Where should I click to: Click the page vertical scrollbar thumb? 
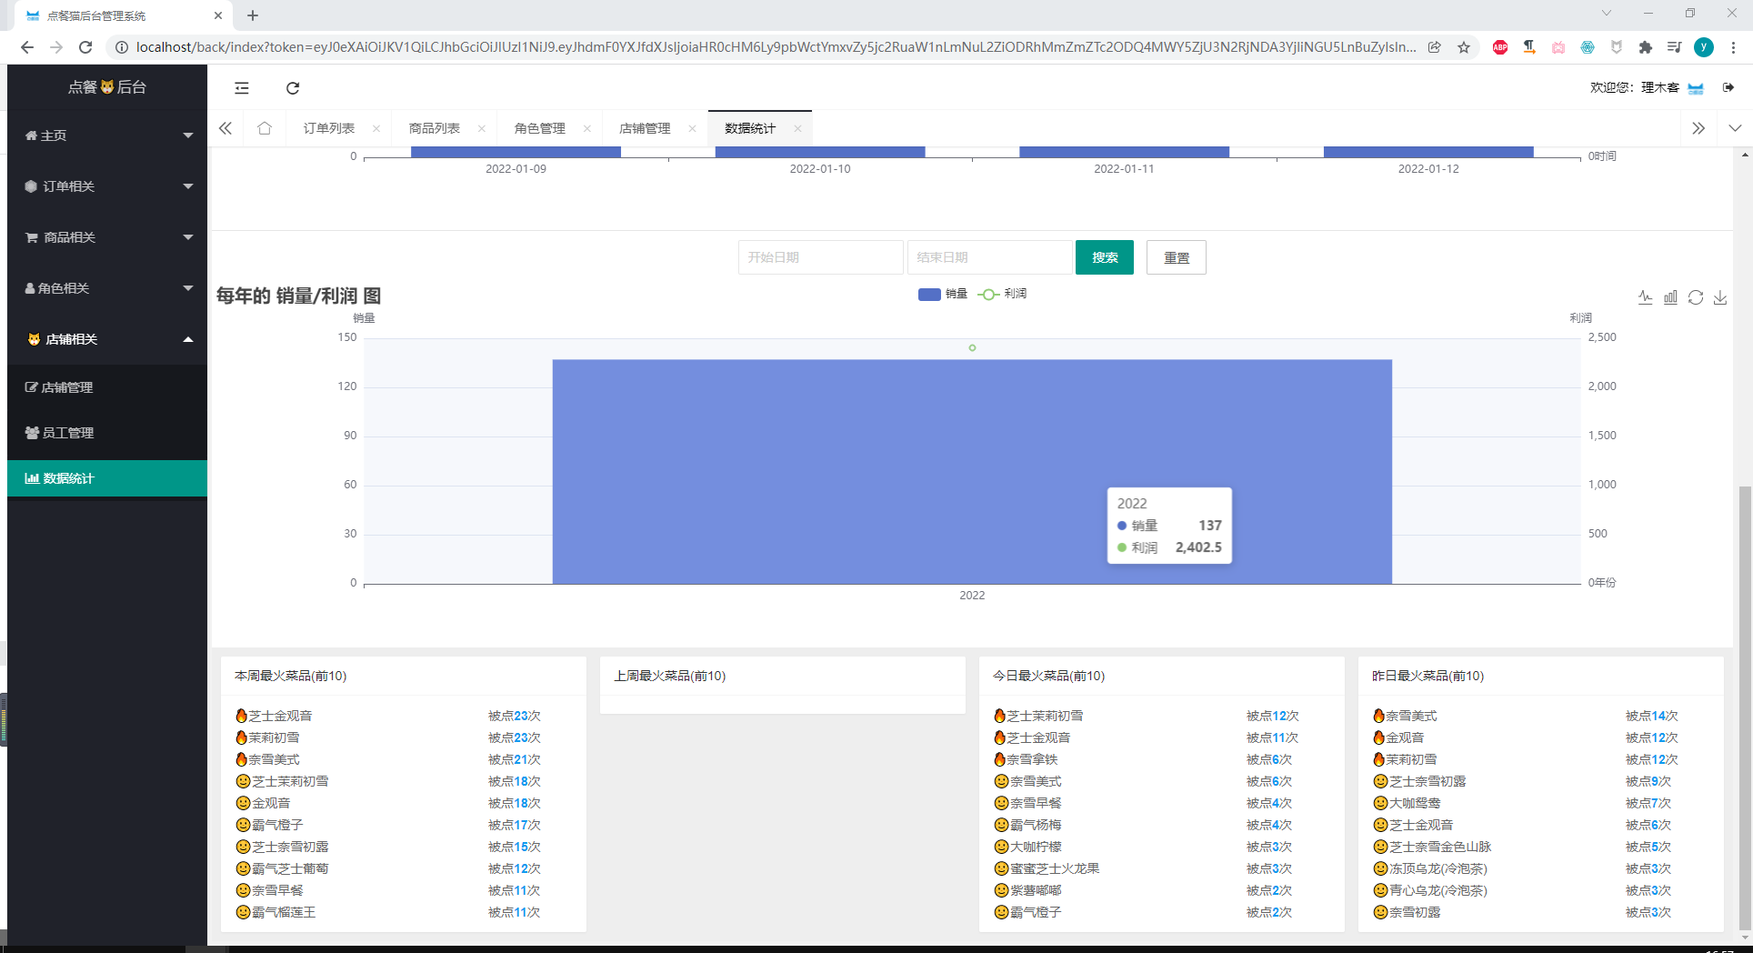point(1744,708)
